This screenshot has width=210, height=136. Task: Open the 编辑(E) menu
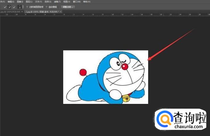11,2
